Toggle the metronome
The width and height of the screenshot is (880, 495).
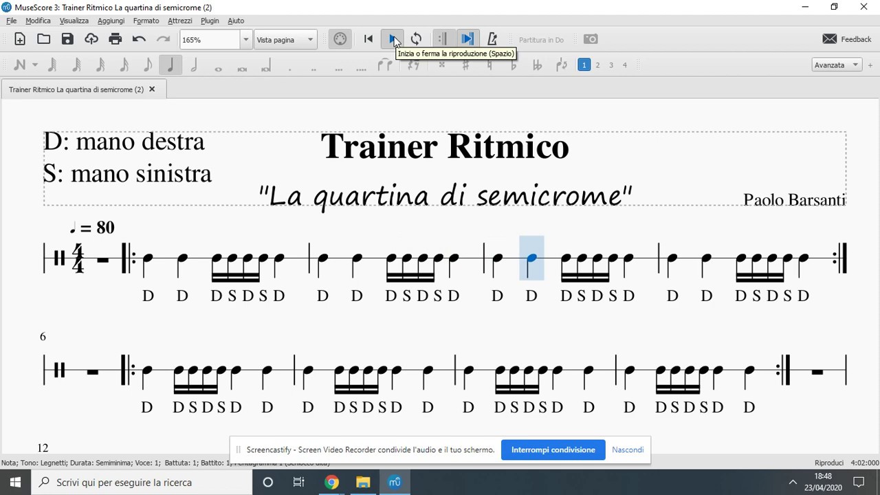pos(492,39)
